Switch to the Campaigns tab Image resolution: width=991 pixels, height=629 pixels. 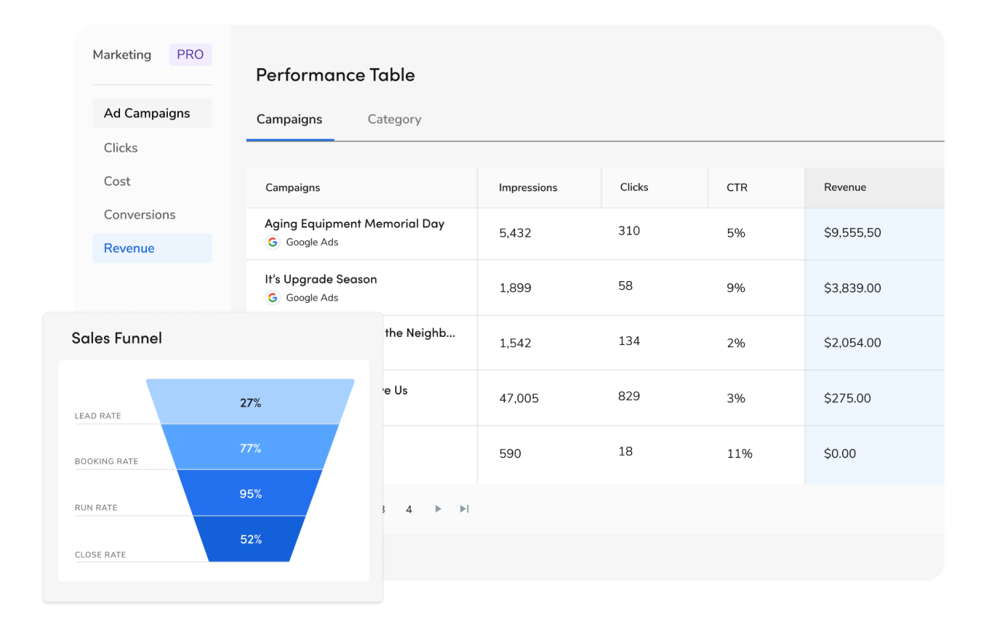point(289,119)
